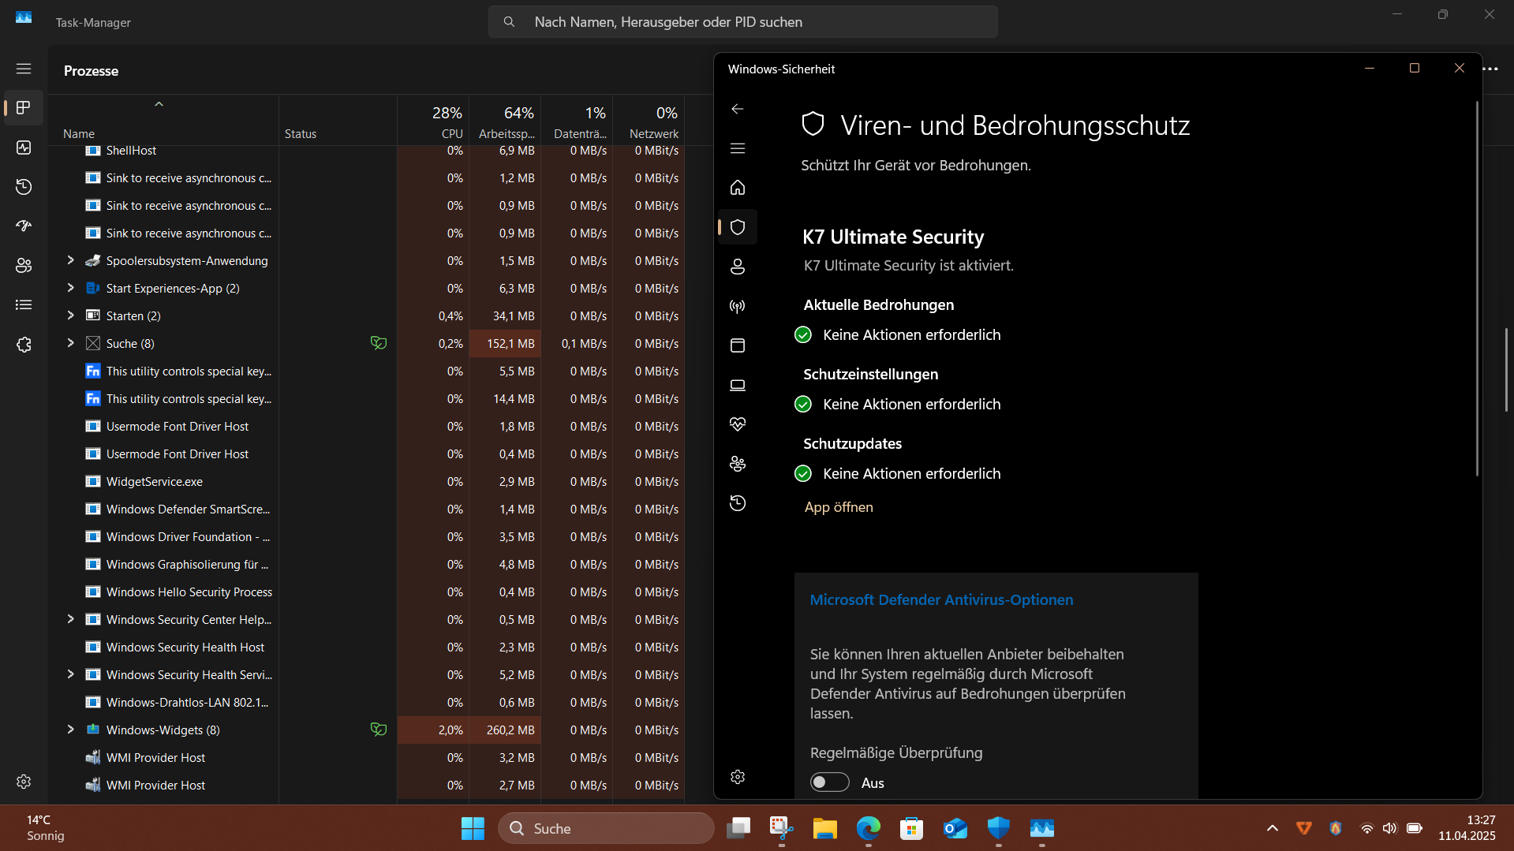
Task: Select Windows Driver Foundation process
Action: coord(366,536)
